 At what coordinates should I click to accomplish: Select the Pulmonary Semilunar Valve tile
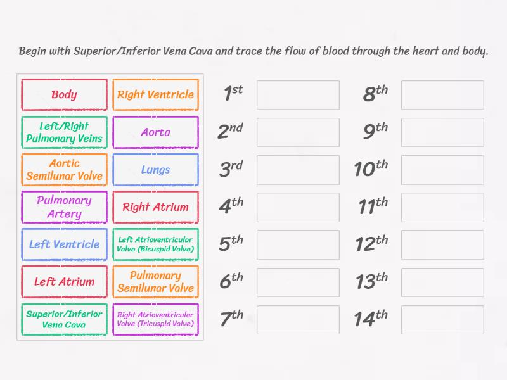[155, 282]
